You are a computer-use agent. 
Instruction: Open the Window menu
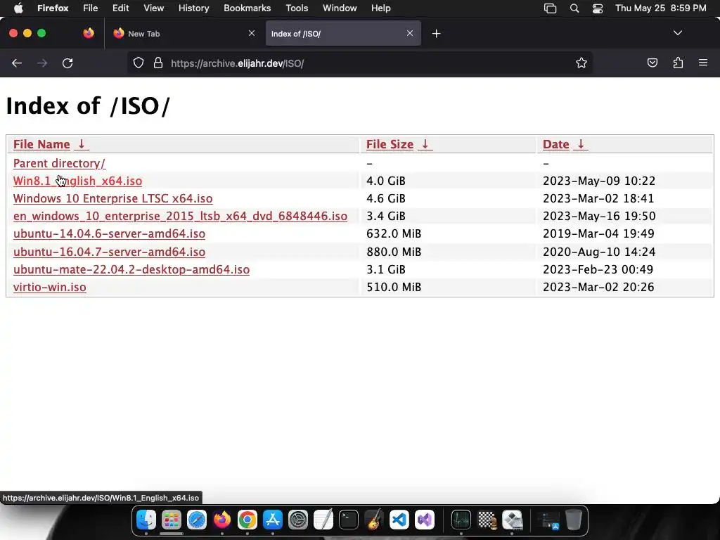[x=340, y=8]
